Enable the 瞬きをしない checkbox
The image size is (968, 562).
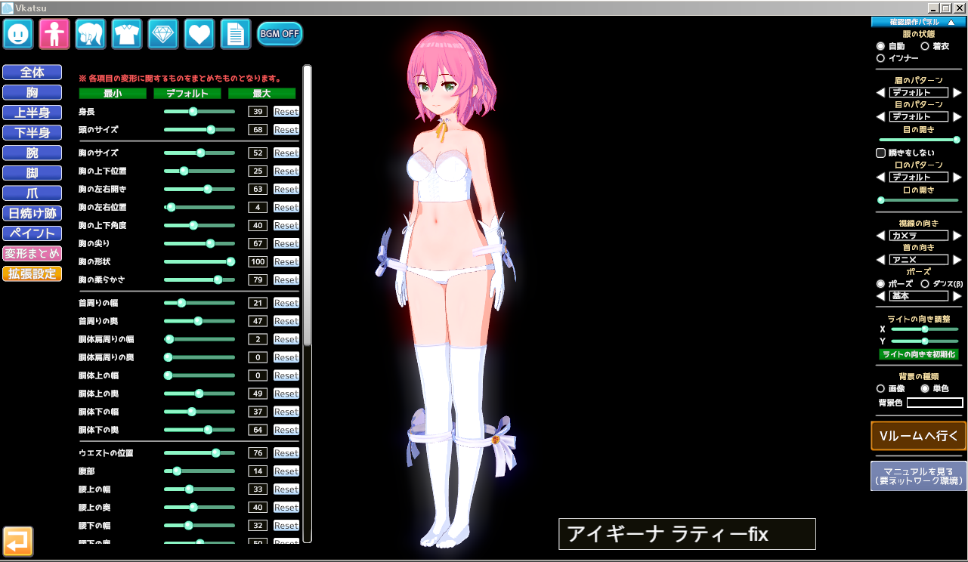880,153
